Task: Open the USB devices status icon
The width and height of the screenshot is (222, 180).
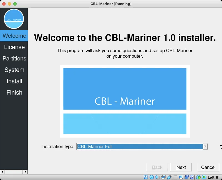Action: [x=169, y=177]
